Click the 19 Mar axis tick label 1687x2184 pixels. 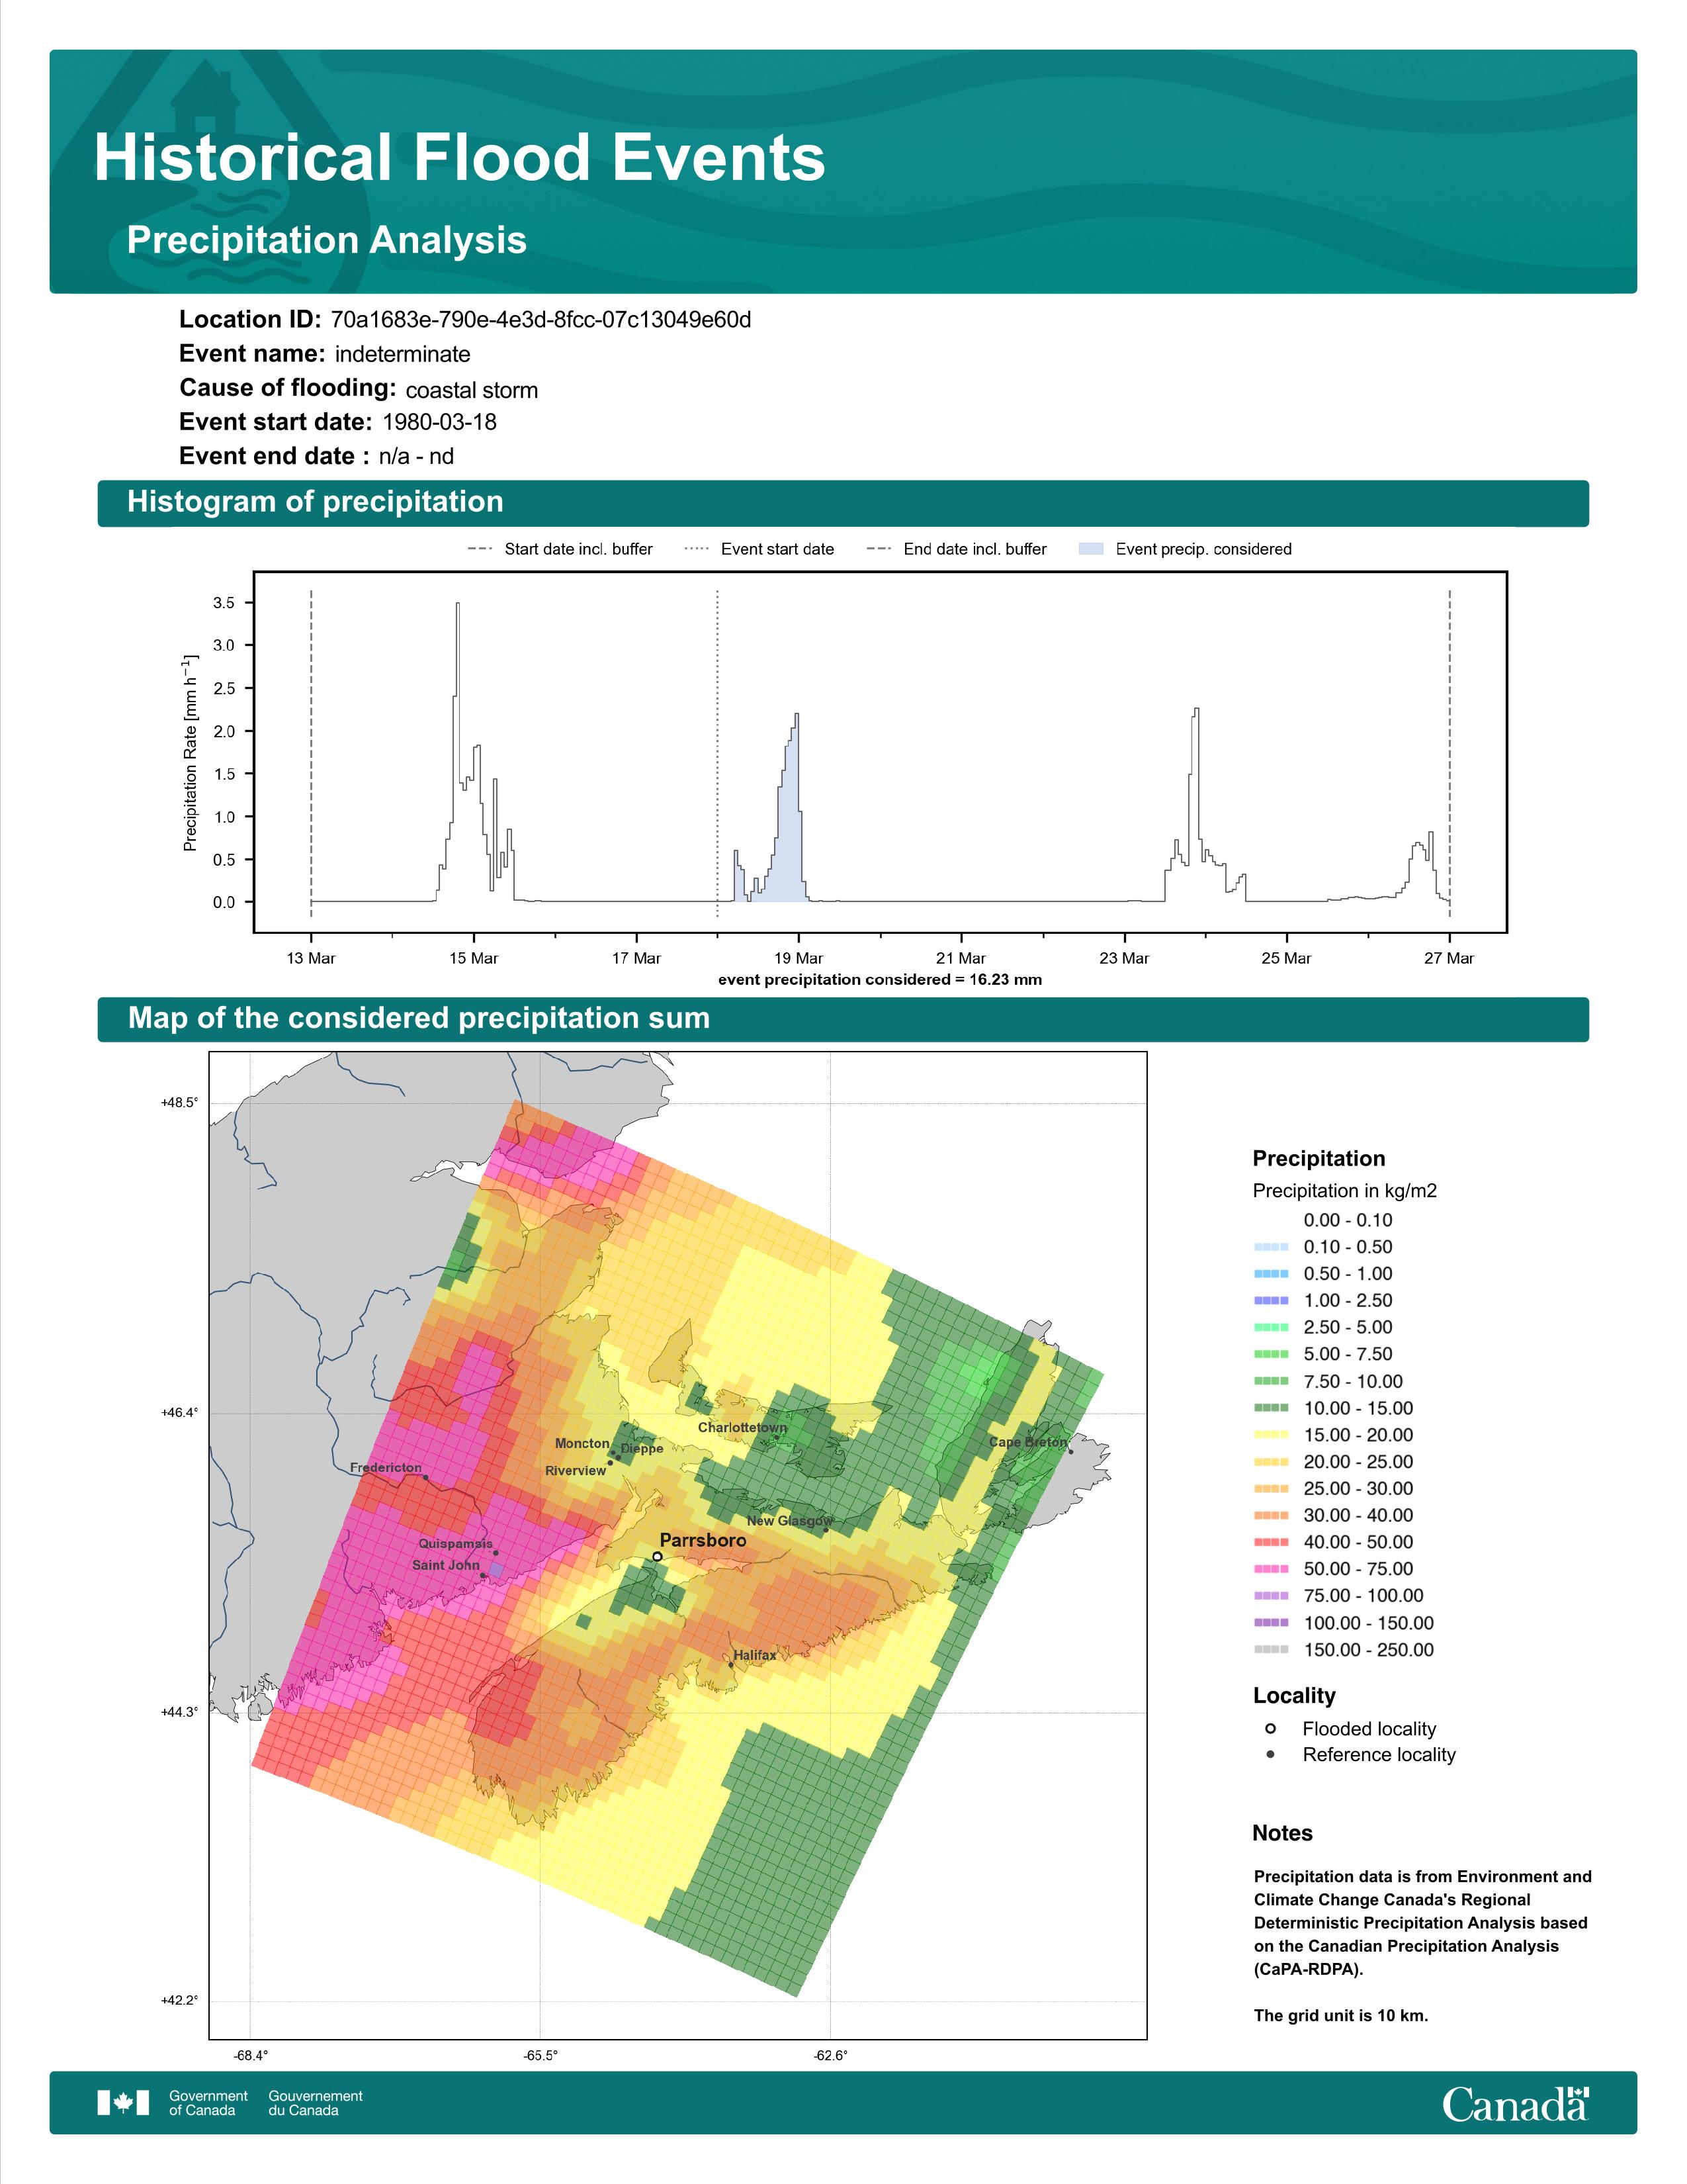tap(799, 958)
